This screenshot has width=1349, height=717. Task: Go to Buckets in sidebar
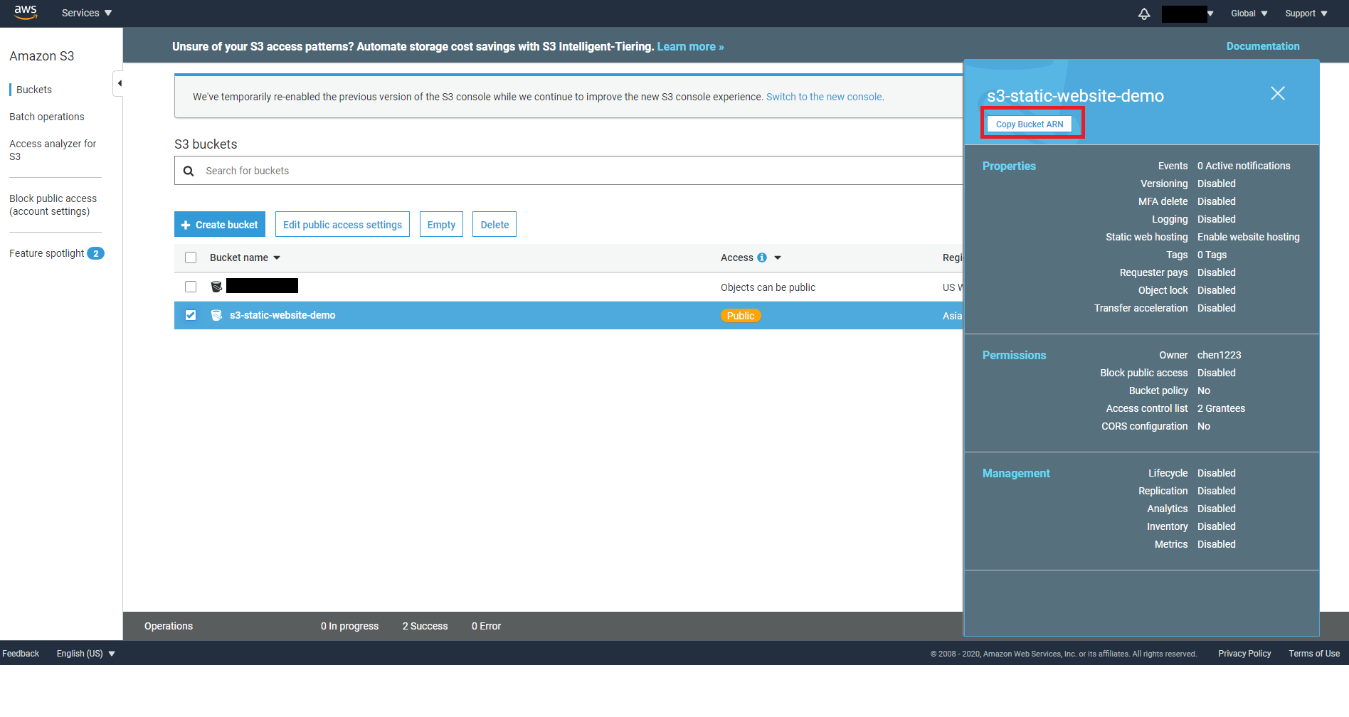coord(34,90)
